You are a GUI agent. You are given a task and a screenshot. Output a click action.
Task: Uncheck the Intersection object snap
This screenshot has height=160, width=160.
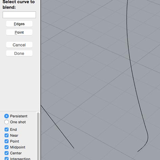click(x=6, y=158)
